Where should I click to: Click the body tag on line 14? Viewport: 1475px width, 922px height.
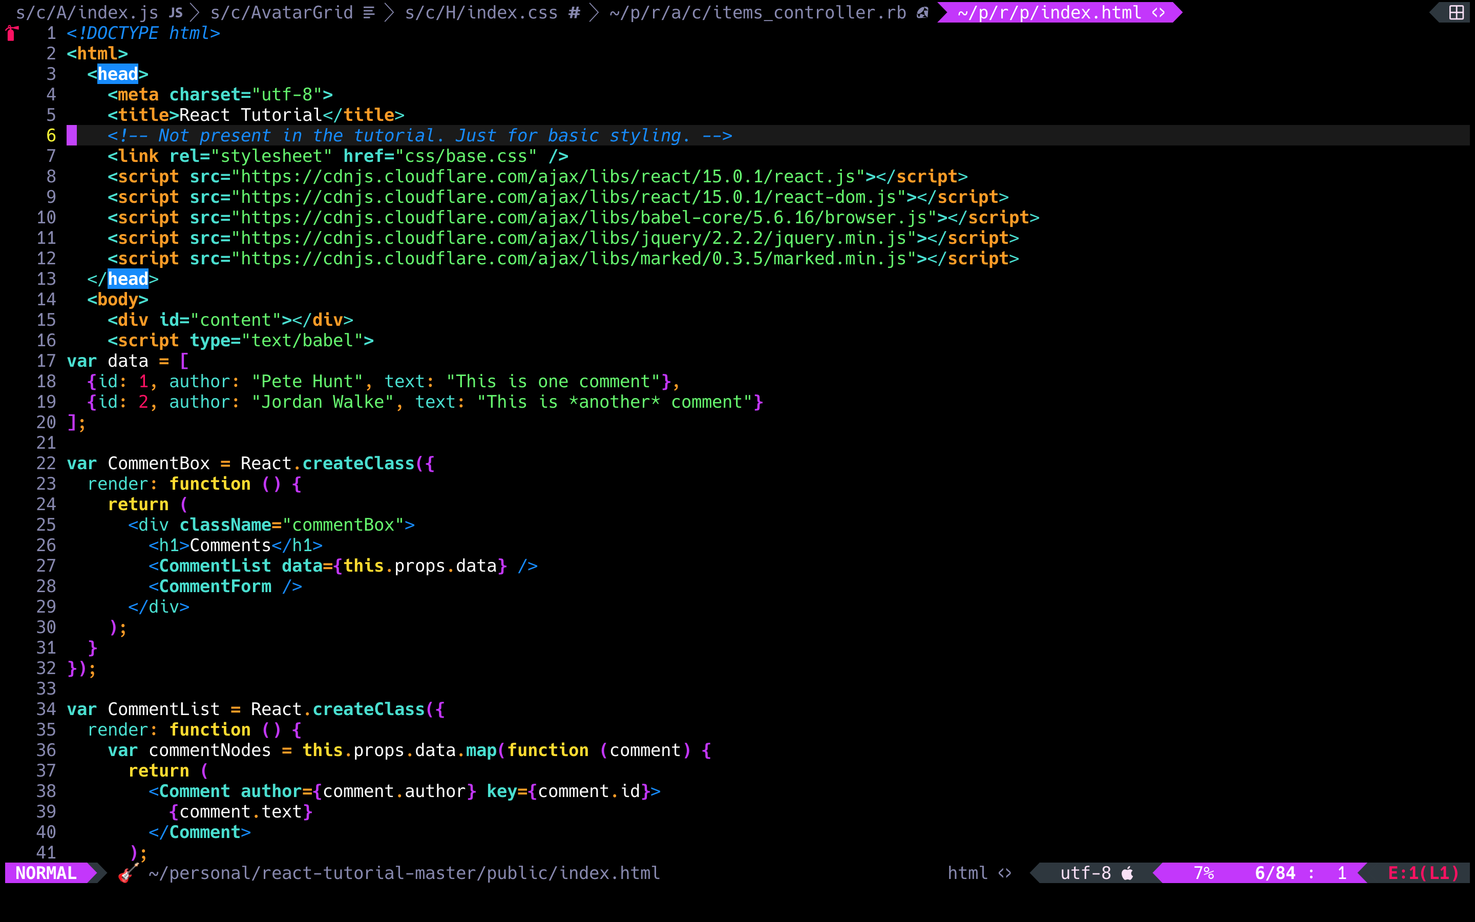click(x=118, y=300)
